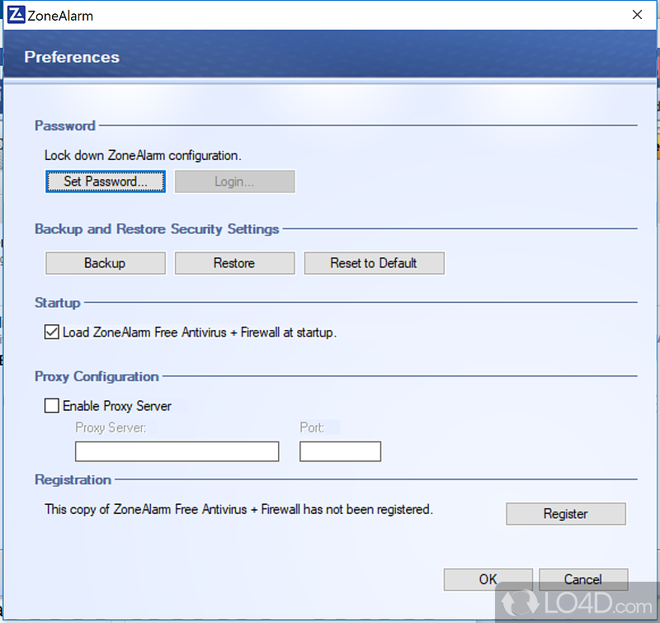Click the Cancel button
The width and height of the screenshot is (660, 623).
point(583,579)
